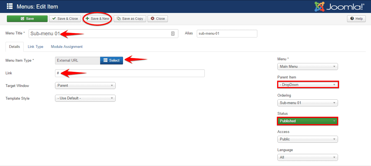
Task: Open the Parent Item dropdown showing DropDown
Action: click(307, 85)
